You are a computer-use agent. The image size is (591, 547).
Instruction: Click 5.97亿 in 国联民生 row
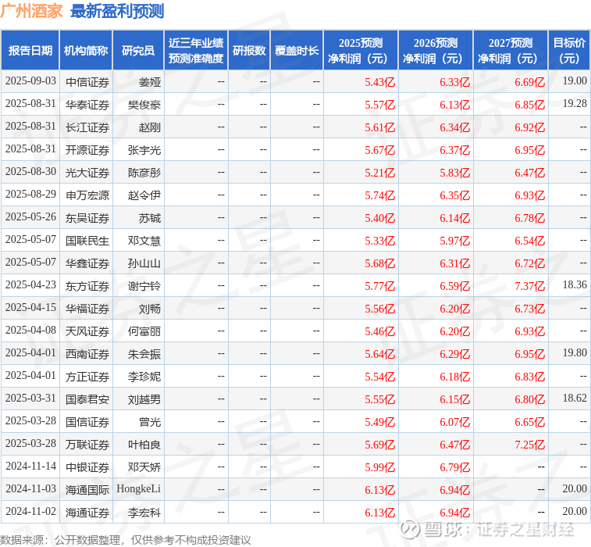tap(455, 241)
